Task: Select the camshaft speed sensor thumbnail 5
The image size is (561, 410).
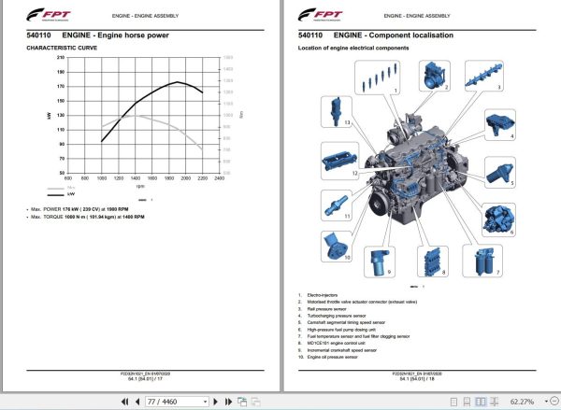Action: (x=500, y=173)
